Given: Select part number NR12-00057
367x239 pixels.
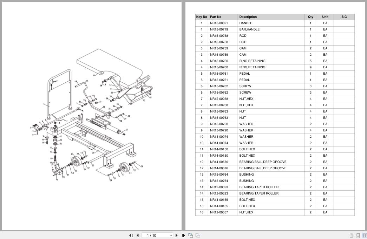Looking at the screenshot, I should (x=219, y=212).
